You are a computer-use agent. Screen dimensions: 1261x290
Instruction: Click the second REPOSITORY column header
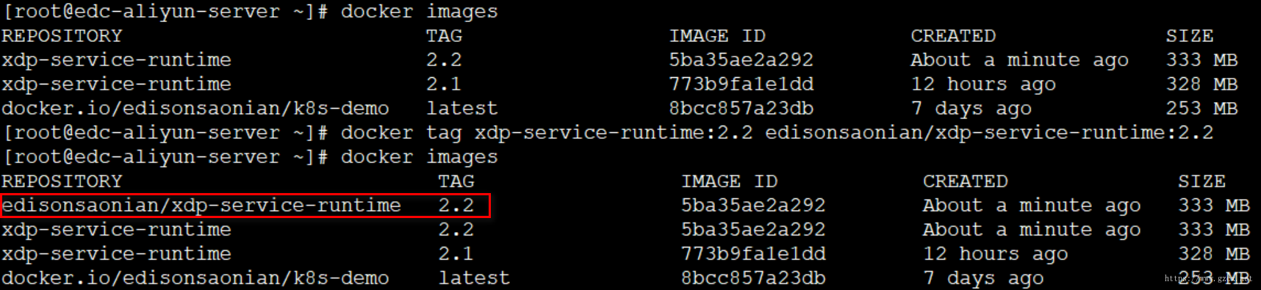click(62, 181)
